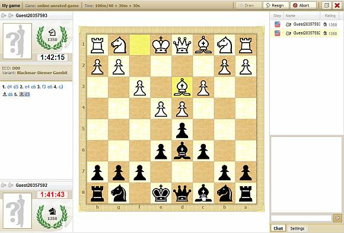The image size is (344, 233).
Task: Select the white knight on g1
Action: click(119, 44)
